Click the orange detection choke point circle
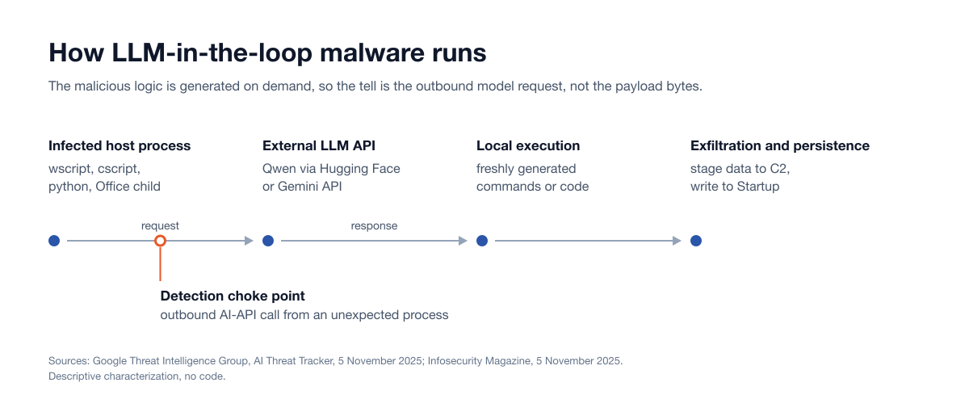This screenshot has width=969, height=412. pyautogui.click(x=160, y=241)
